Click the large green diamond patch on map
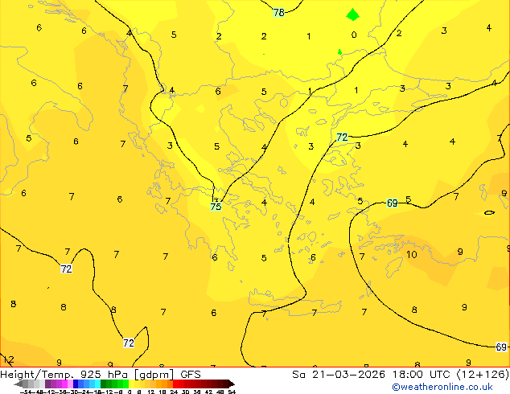 coord(353,14)
